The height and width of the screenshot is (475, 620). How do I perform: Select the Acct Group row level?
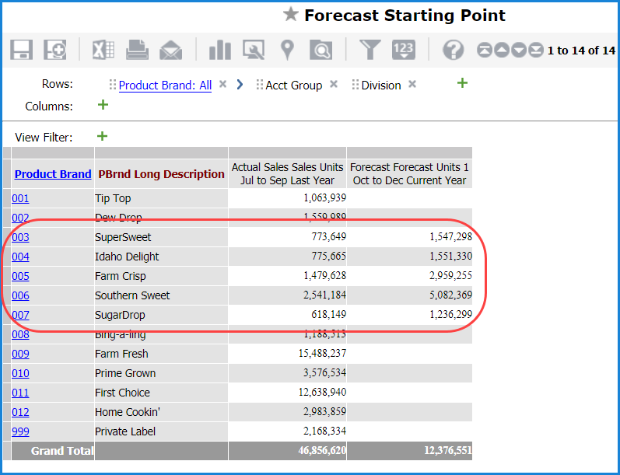point(294,86)
